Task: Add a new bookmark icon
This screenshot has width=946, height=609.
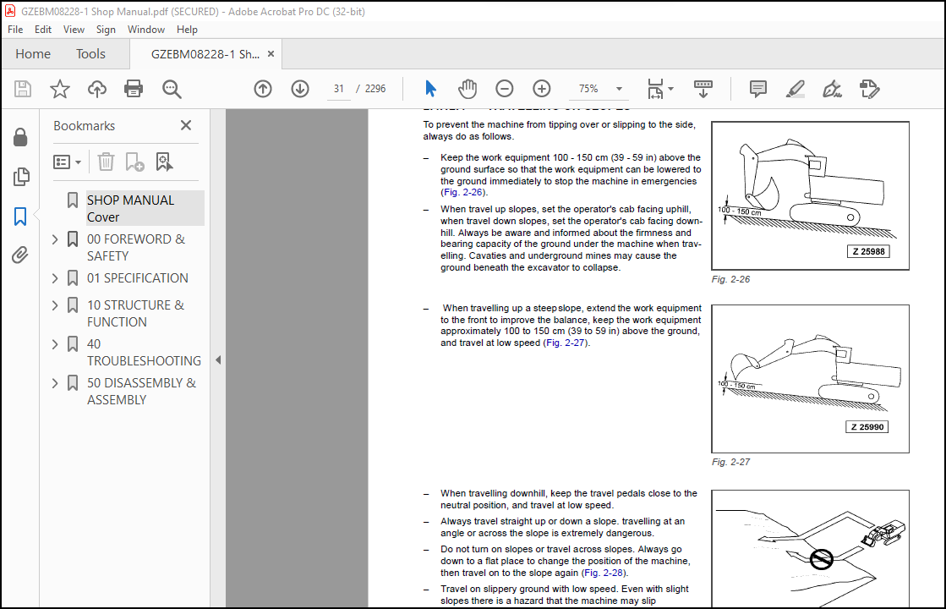Action: pyautogui.click(x=134, y=162)
